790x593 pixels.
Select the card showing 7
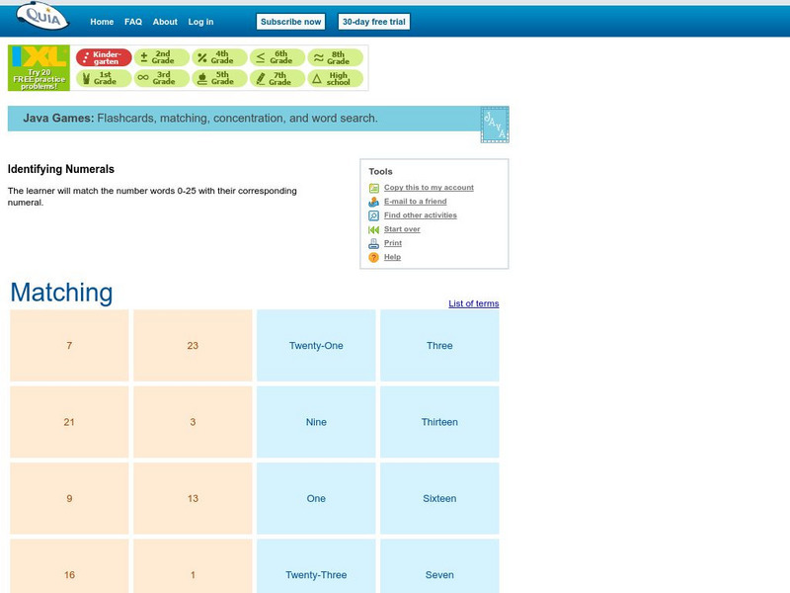69,345
